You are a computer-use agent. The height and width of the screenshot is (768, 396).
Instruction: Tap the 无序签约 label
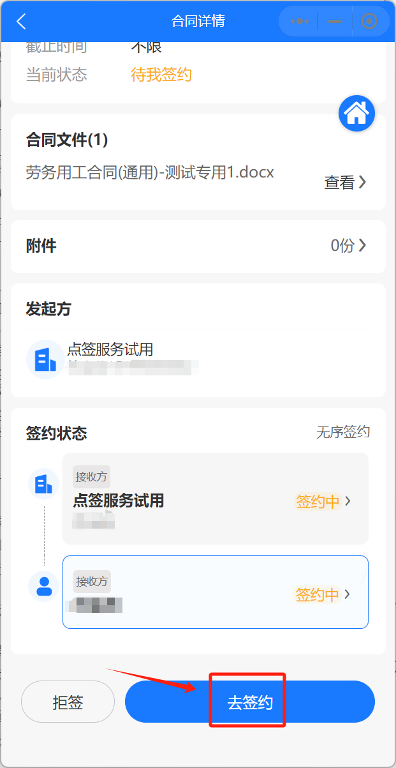pyautogui.click(x=343, y=432)
